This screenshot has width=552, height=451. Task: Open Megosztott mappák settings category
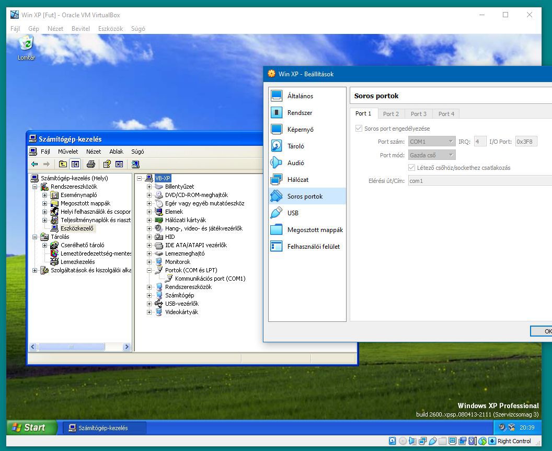307,229
